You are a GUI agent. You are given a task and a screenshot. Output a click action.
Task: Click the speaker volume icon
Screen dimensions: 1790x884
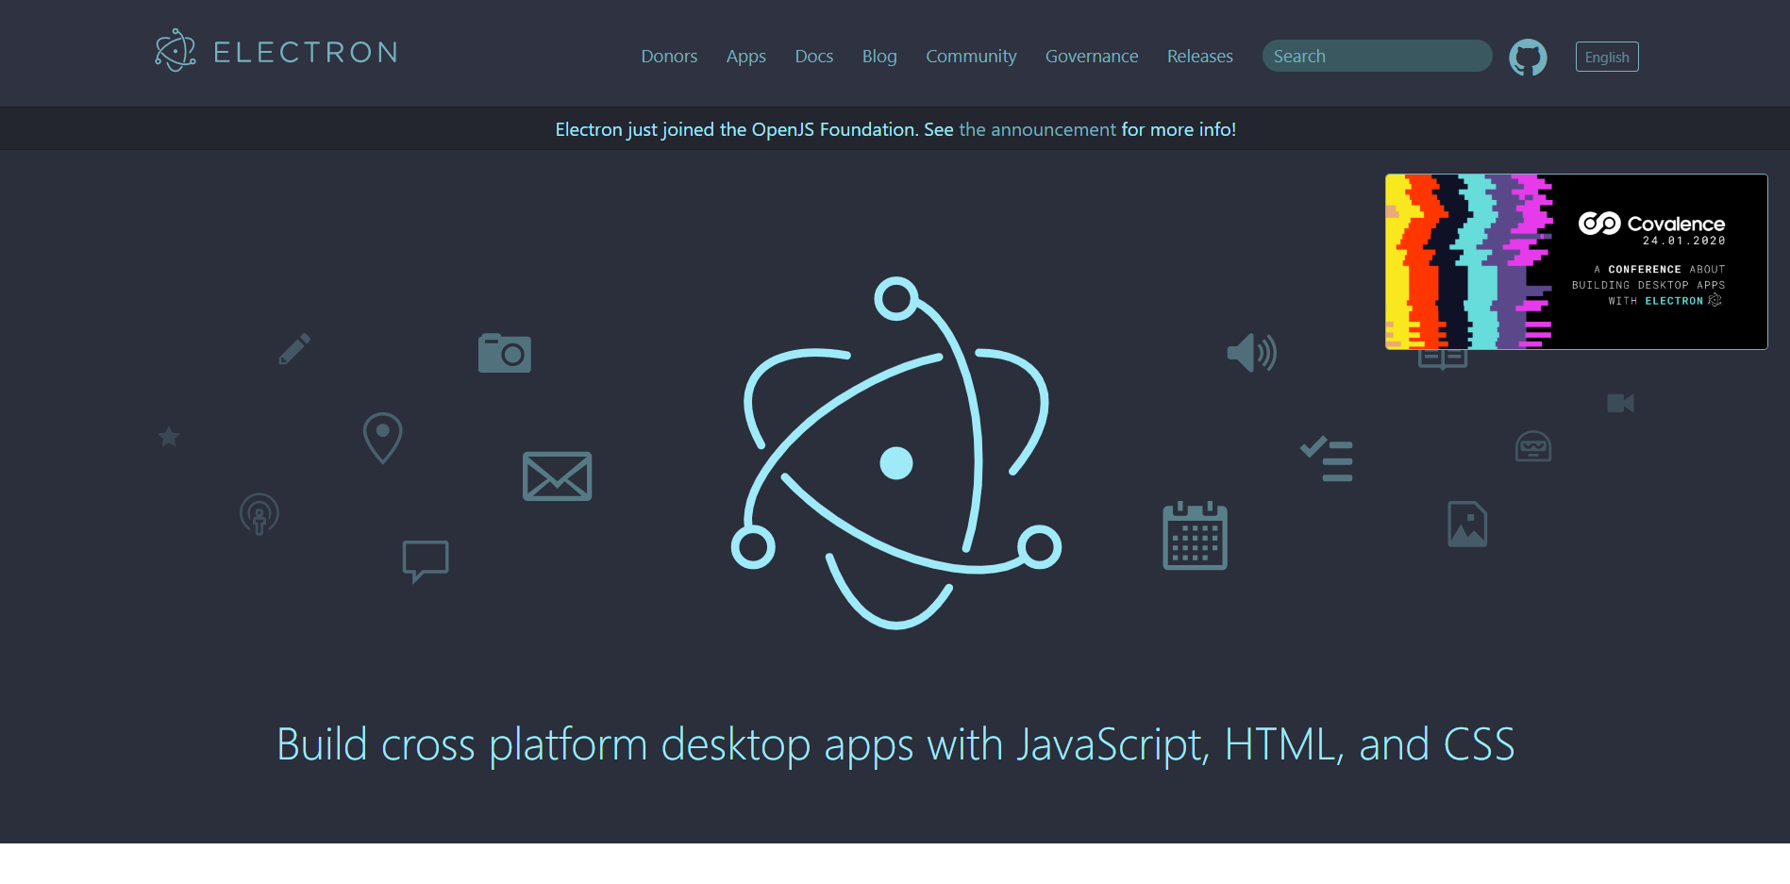(1251, 353)
